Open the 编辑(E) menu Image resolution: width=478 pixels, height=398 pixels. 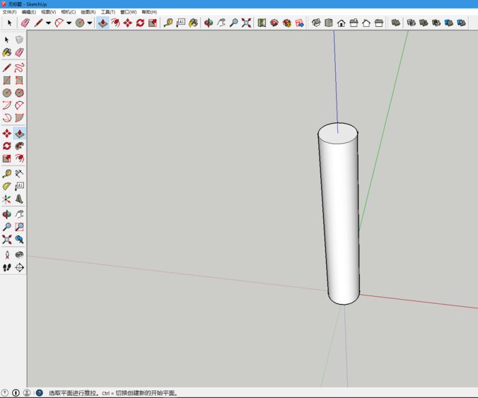pos(29,12)
